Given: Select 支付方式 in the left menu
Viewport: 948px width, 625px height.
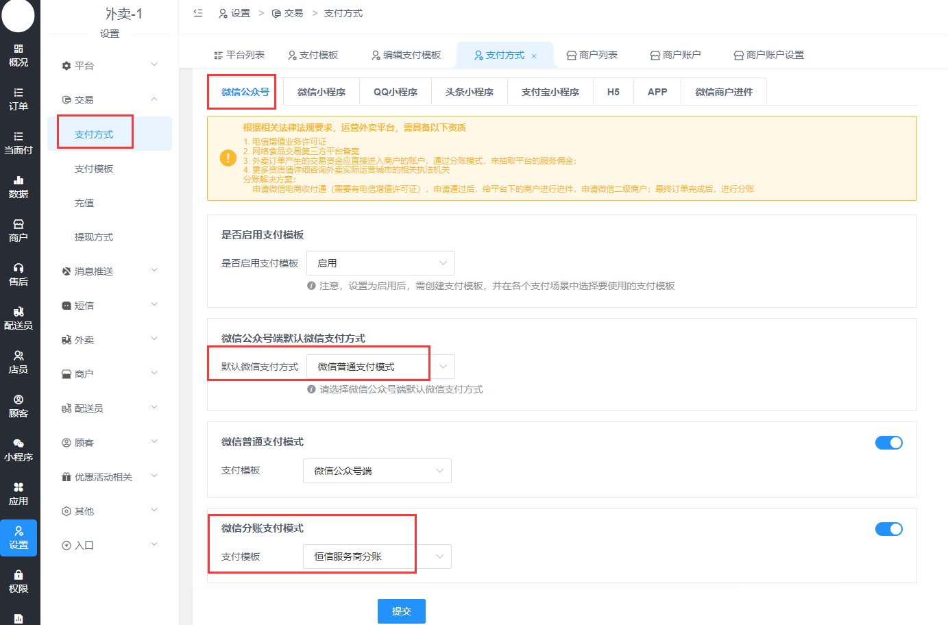Looking at the screenshot, I should coord(110,134).
